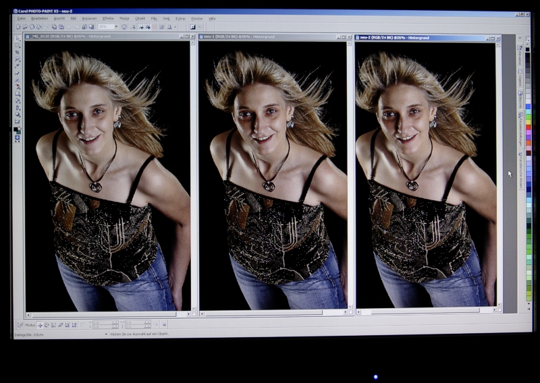Activate the _MG_0132 image window title bar
The width and height of the screenshot is (540, 383).
[x=101, y=36]
